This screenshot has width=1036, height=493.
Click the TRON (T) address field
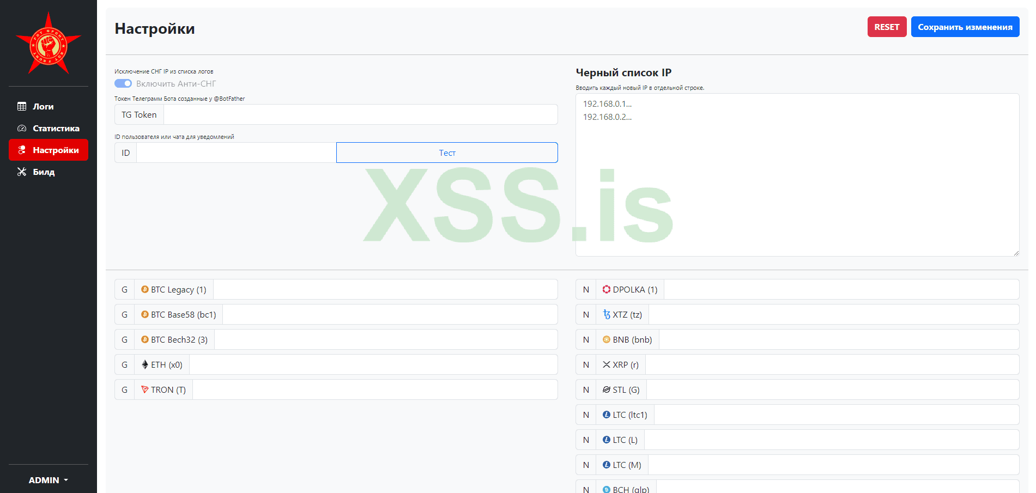(x=375, y=389)
